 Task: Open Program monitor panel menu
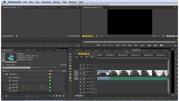tap(175, 7)
